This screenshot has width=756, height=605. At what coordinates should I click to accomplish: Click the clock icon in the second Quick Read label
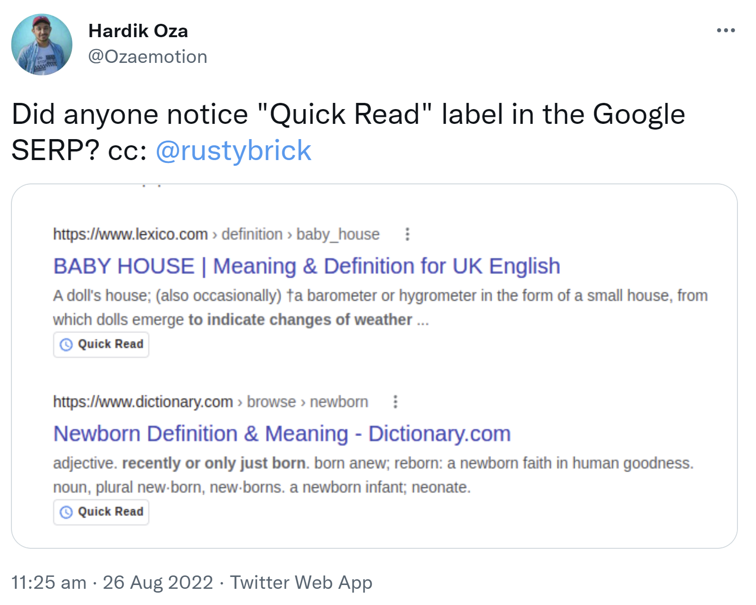point(66,512)
